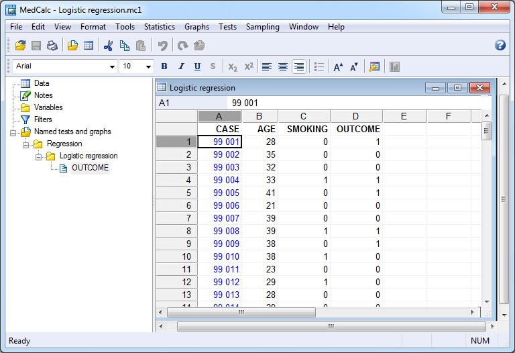Toggle Strikethrough formatting
This screenshot has width=515, height=353.
point(213,66)
